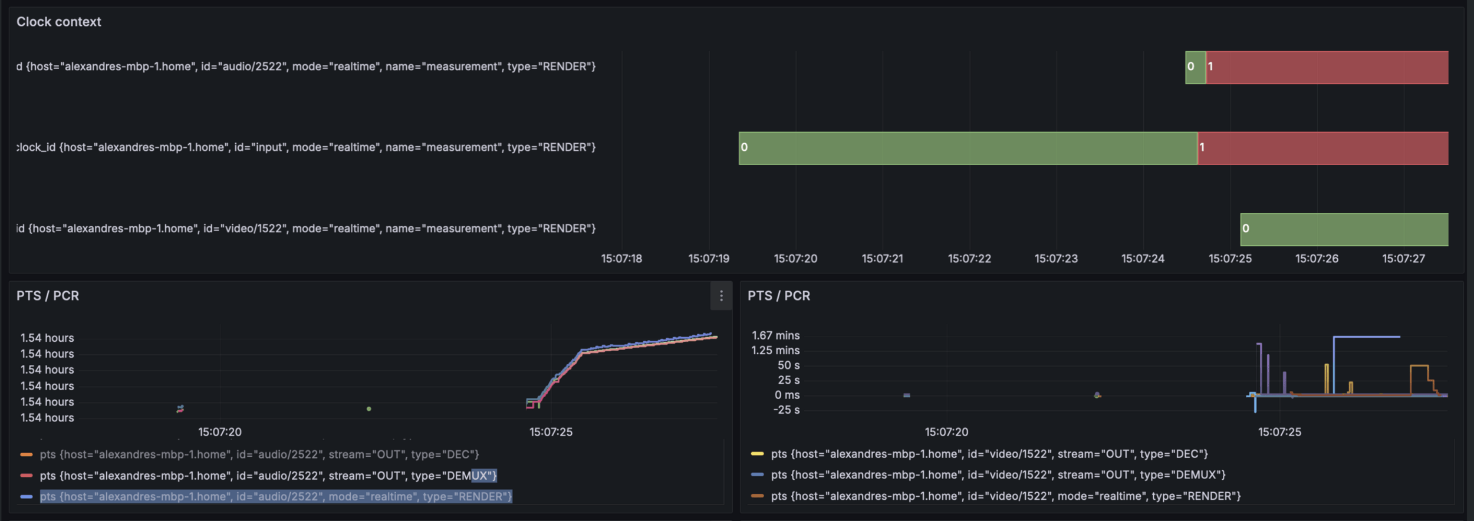Open color picker for video/1522 DEC yellow swatch
Screen dimensions: 1474x521
pyautogui.click(x=757, y=454)
